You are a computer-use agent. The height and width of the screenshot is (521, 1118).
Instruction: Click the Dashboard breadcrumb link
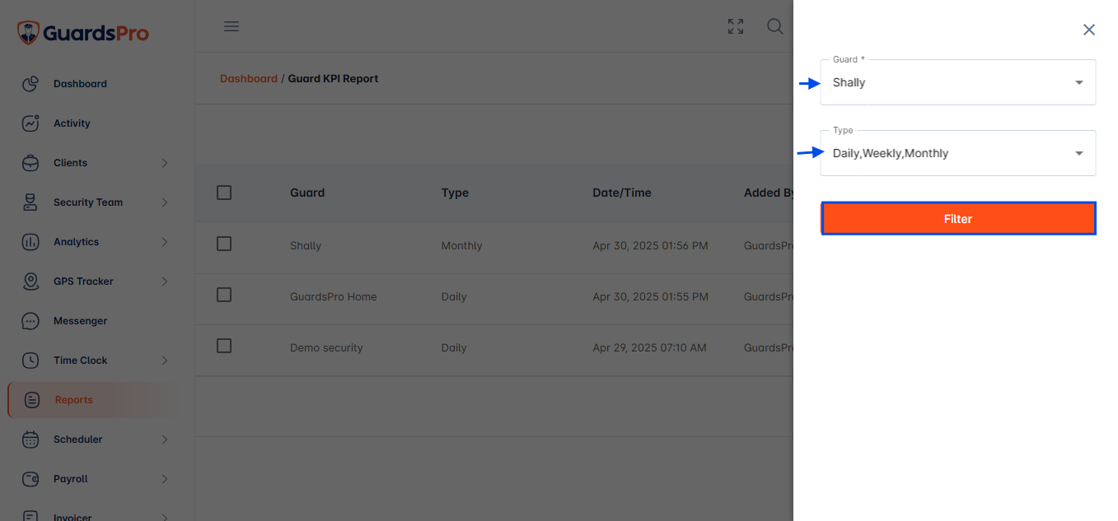[249, 79]
